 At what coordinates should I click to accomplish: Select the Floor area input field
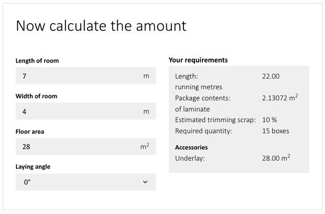click(79, 147)
